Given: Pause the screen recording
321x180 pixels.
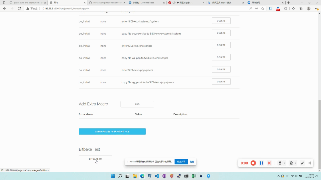Looking at the screenshot, I should point(261,163).
